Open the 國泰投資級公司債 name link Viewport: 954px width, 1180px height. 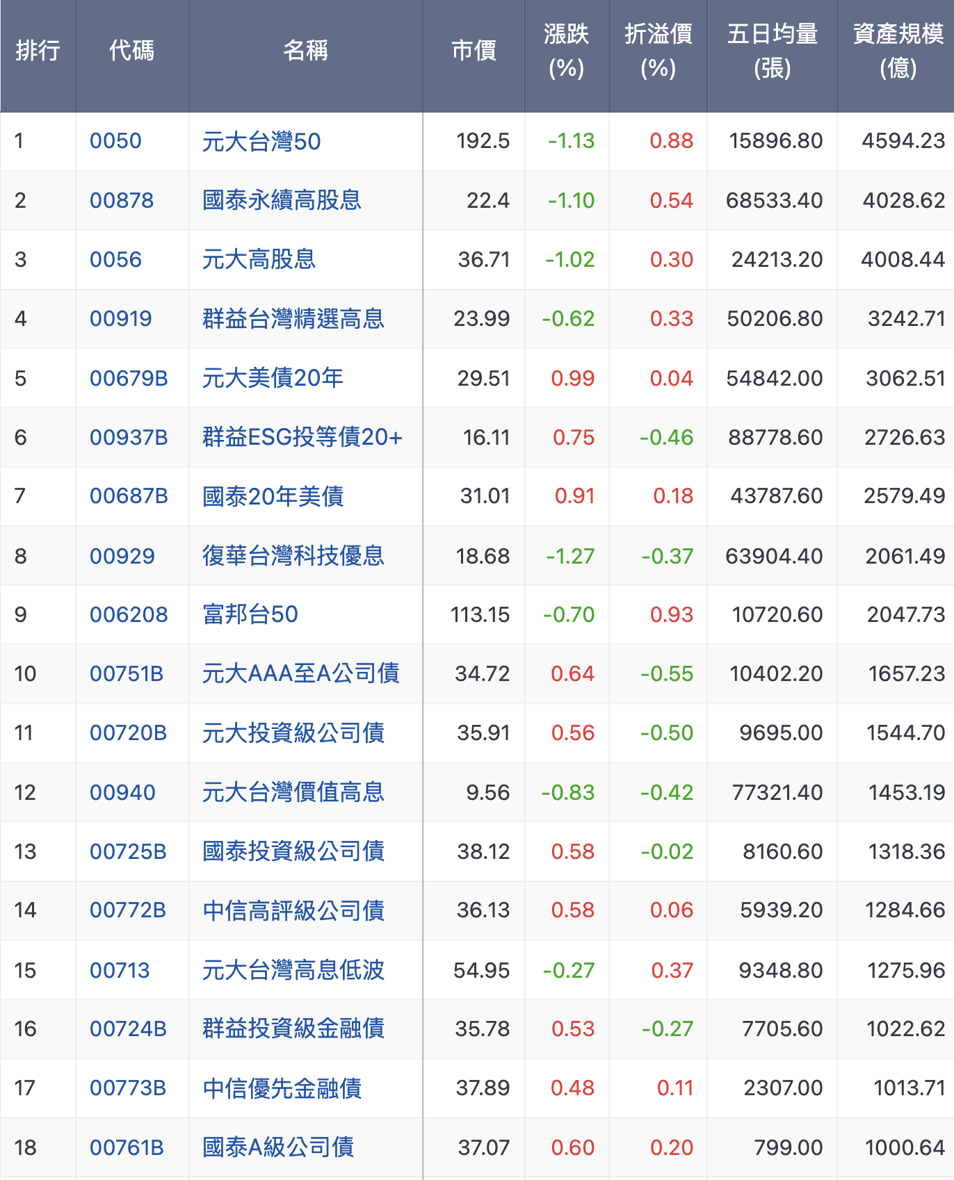[x=293, y=851]
